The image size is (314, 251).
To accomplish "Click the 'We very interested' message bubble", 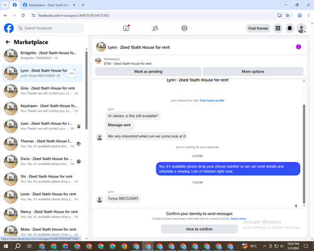I will coord(146,136).
